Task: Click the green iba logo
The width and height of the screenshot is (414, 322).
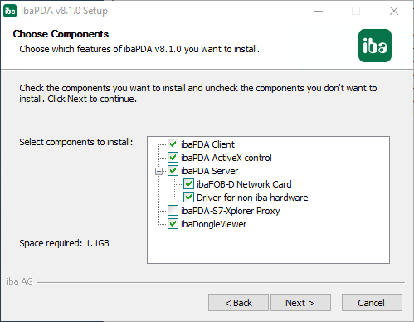Action: 375,46
